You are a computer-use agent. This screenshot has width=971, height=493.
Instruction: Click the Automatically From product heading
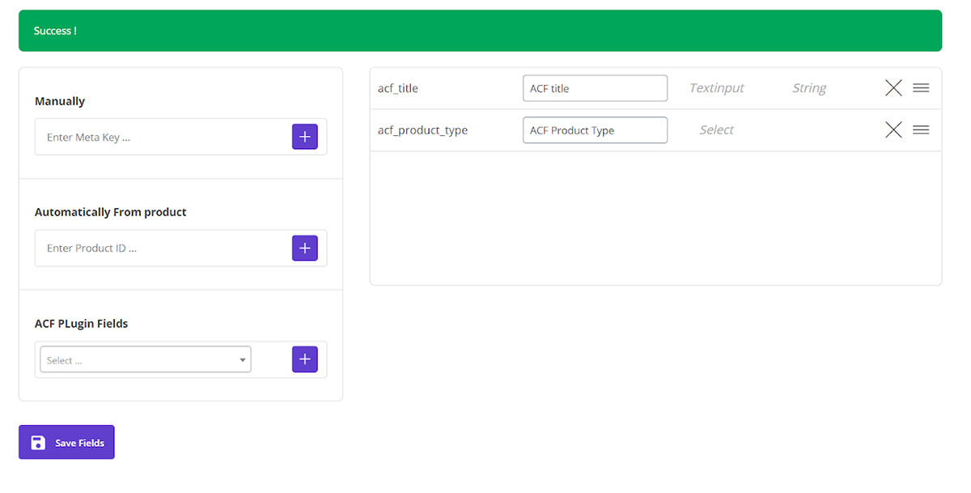(111, 212)
